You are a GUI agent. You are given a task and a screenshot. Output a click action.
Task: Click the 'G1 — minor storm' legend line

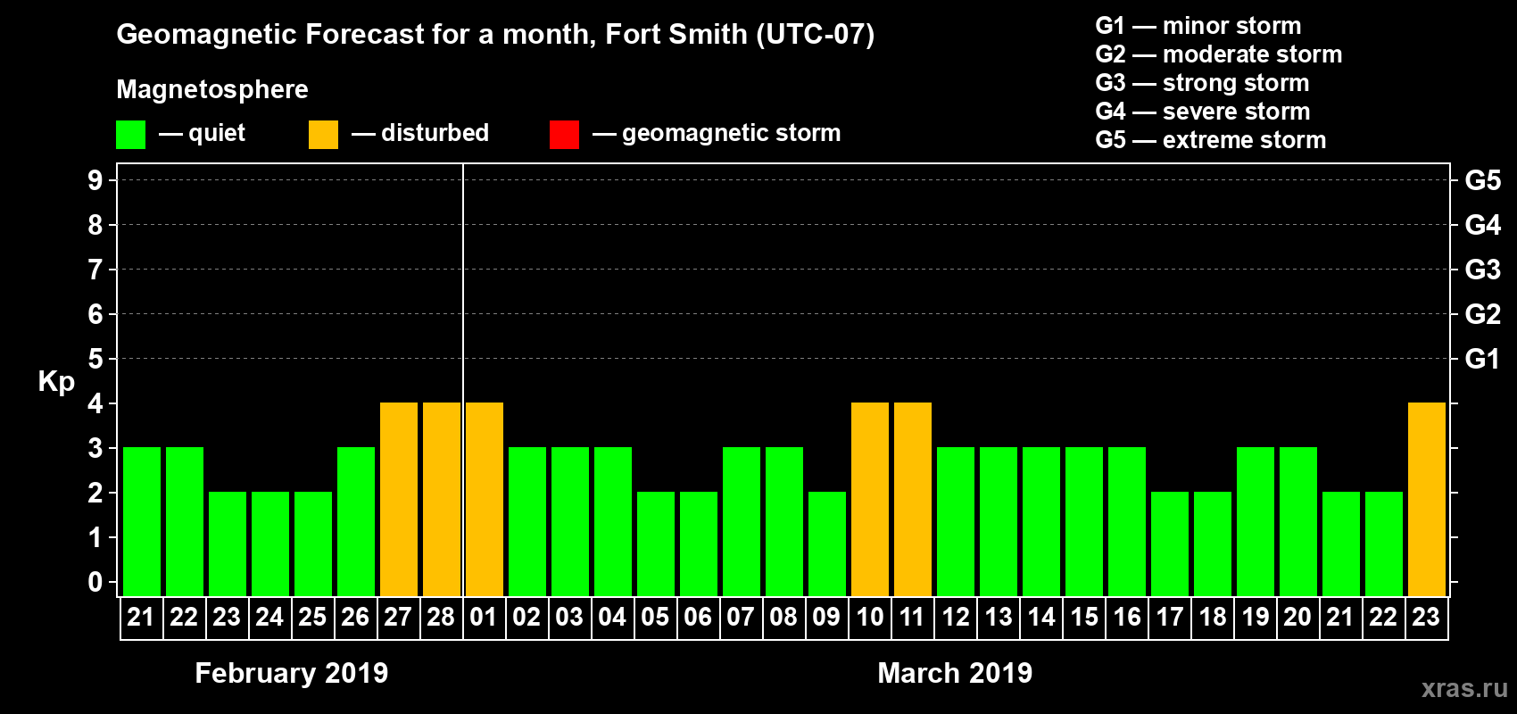click(1198, 26)
